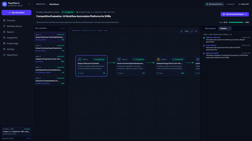Click the v1.0.0 version label
Image resolution: width=252 pixels, height=141 pixels.
pyautogui.click(x=28, y=139)
